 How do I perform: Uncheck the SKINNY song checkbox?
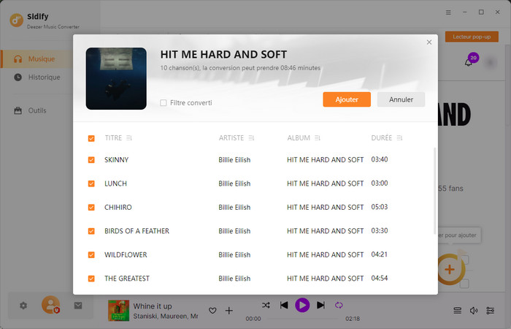pyautogui.click(x=91, y=160)
